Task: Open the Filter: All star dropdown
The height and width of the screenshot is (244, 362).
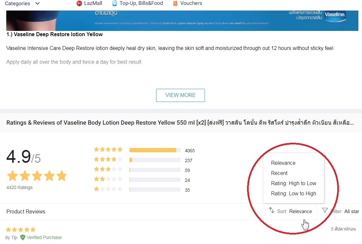Action: point(341,211)
